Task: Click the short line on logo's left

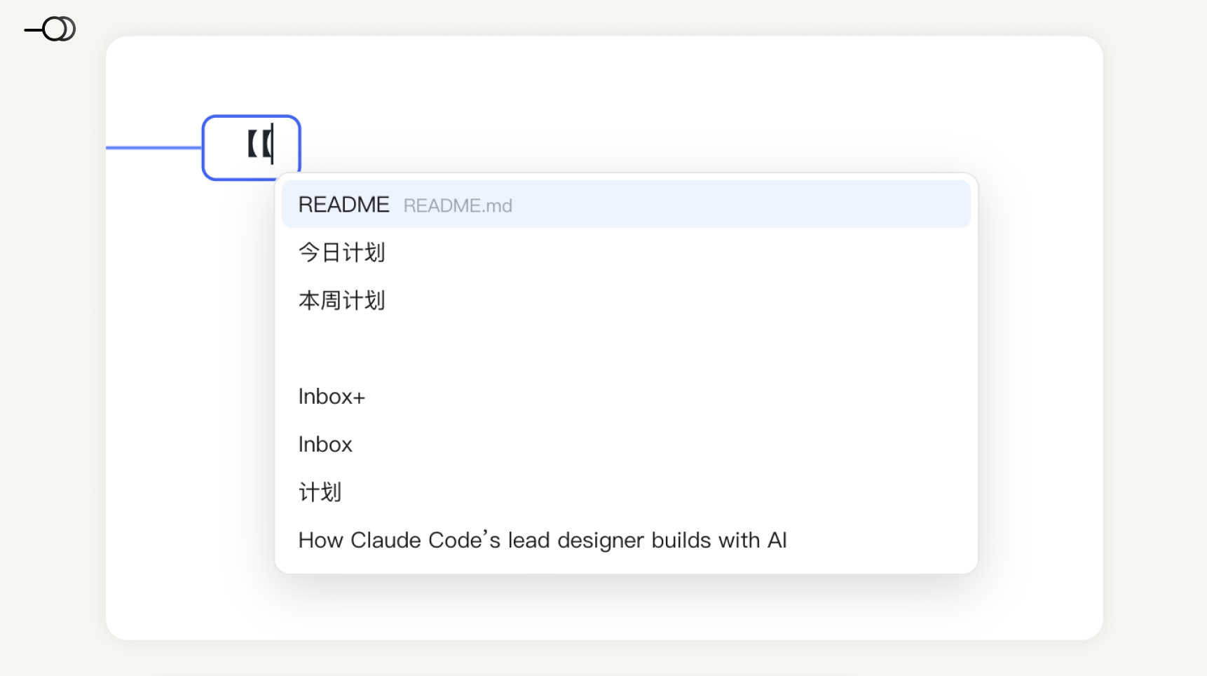Action: click(34, 29)
